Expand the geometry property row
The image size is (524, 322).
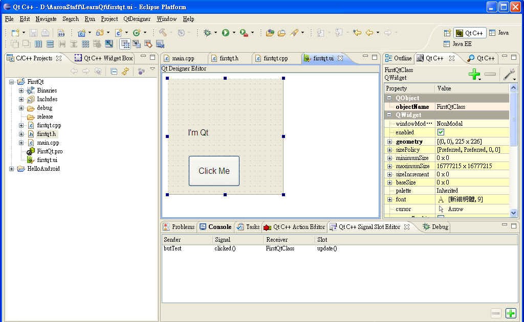tap(389, 142)
